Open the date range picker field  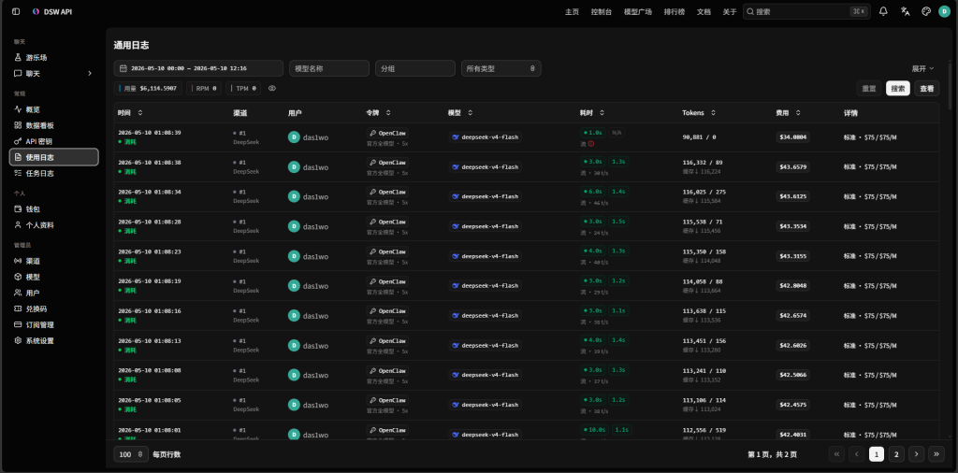click(x=198, y=68)
